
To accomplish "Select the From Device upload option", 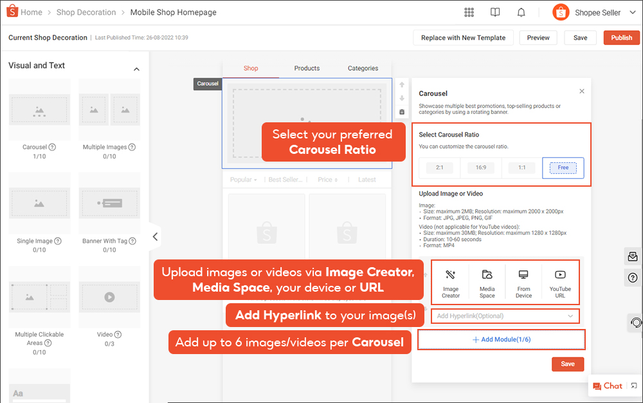I will coord(523,283).
